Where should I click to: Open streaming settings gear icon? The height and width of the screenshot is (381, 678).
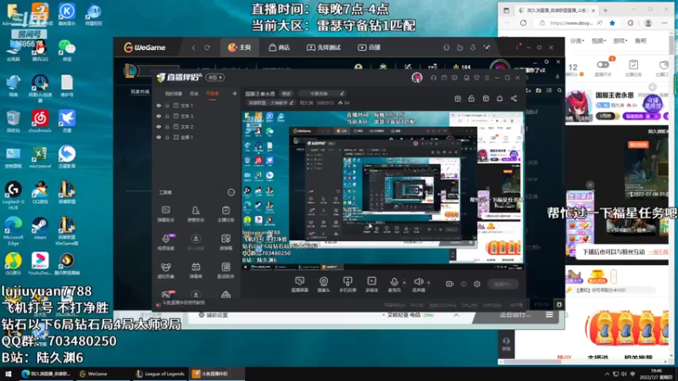(477, 284)
